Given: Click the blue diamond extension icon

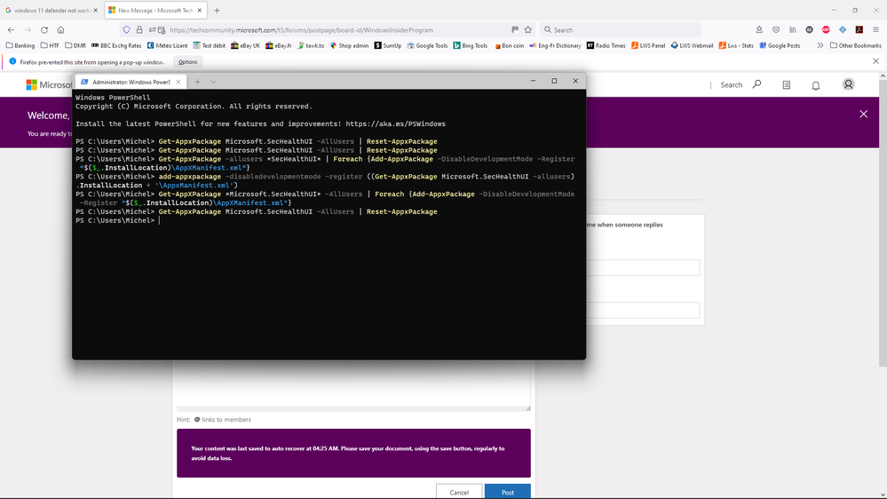Looking at the screenshot, I should 843,30.
